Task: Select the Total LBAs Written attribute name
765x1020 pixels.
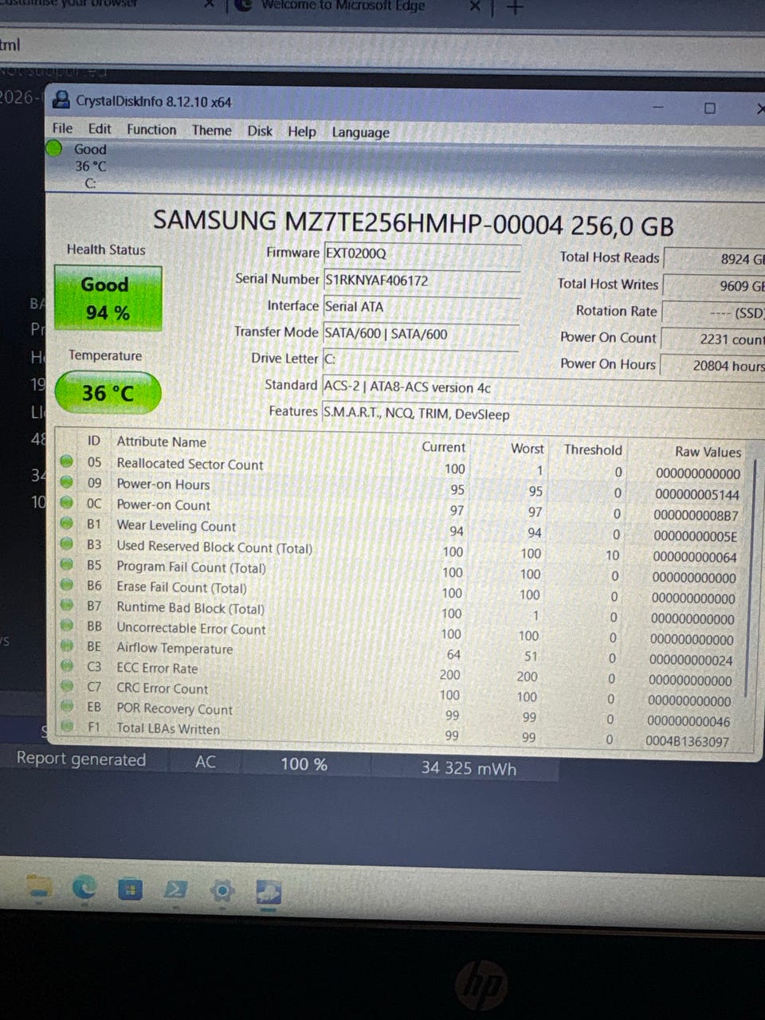Action: click(x=168, y=728)
